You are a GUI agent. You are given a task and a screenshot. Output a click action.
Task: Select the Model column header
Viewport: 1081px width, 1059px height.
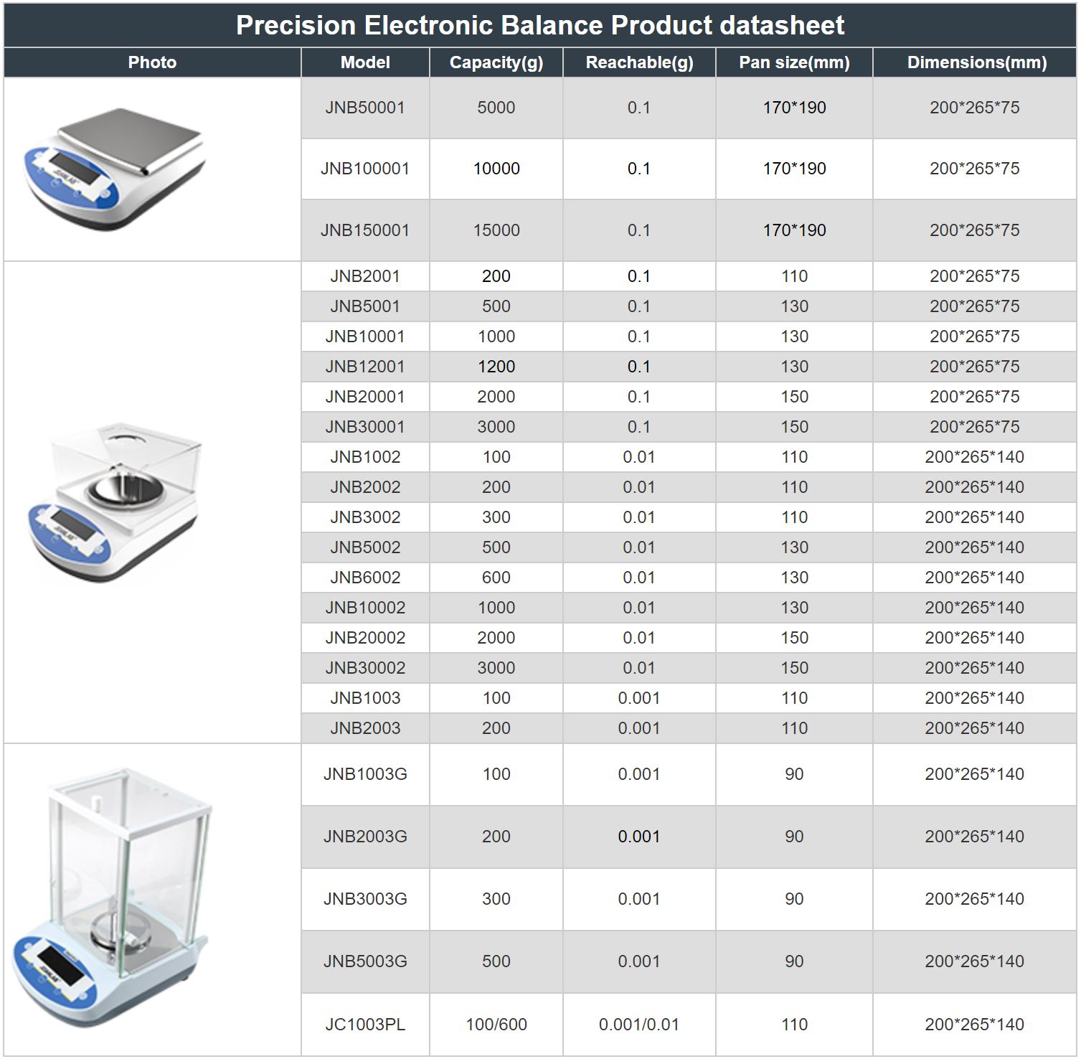click(365, 62)
